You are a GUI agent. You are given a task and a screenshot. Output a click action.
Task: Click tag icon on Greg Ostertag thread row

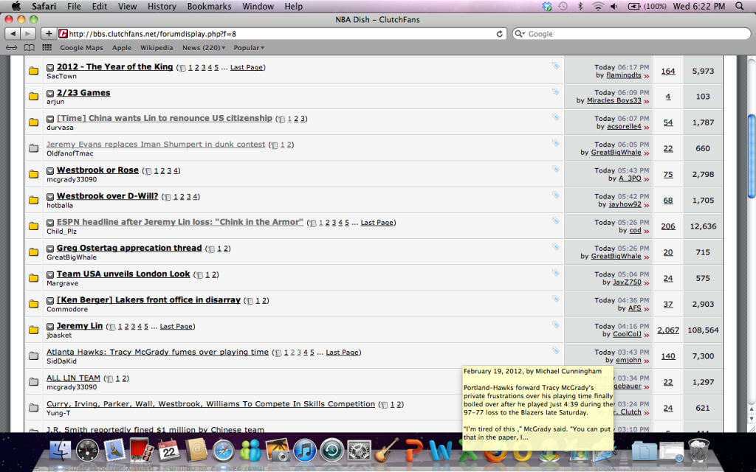pyautogui.click(x=556, y=246)
